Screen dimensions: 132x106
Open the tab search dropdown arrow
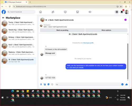point(2,2)
